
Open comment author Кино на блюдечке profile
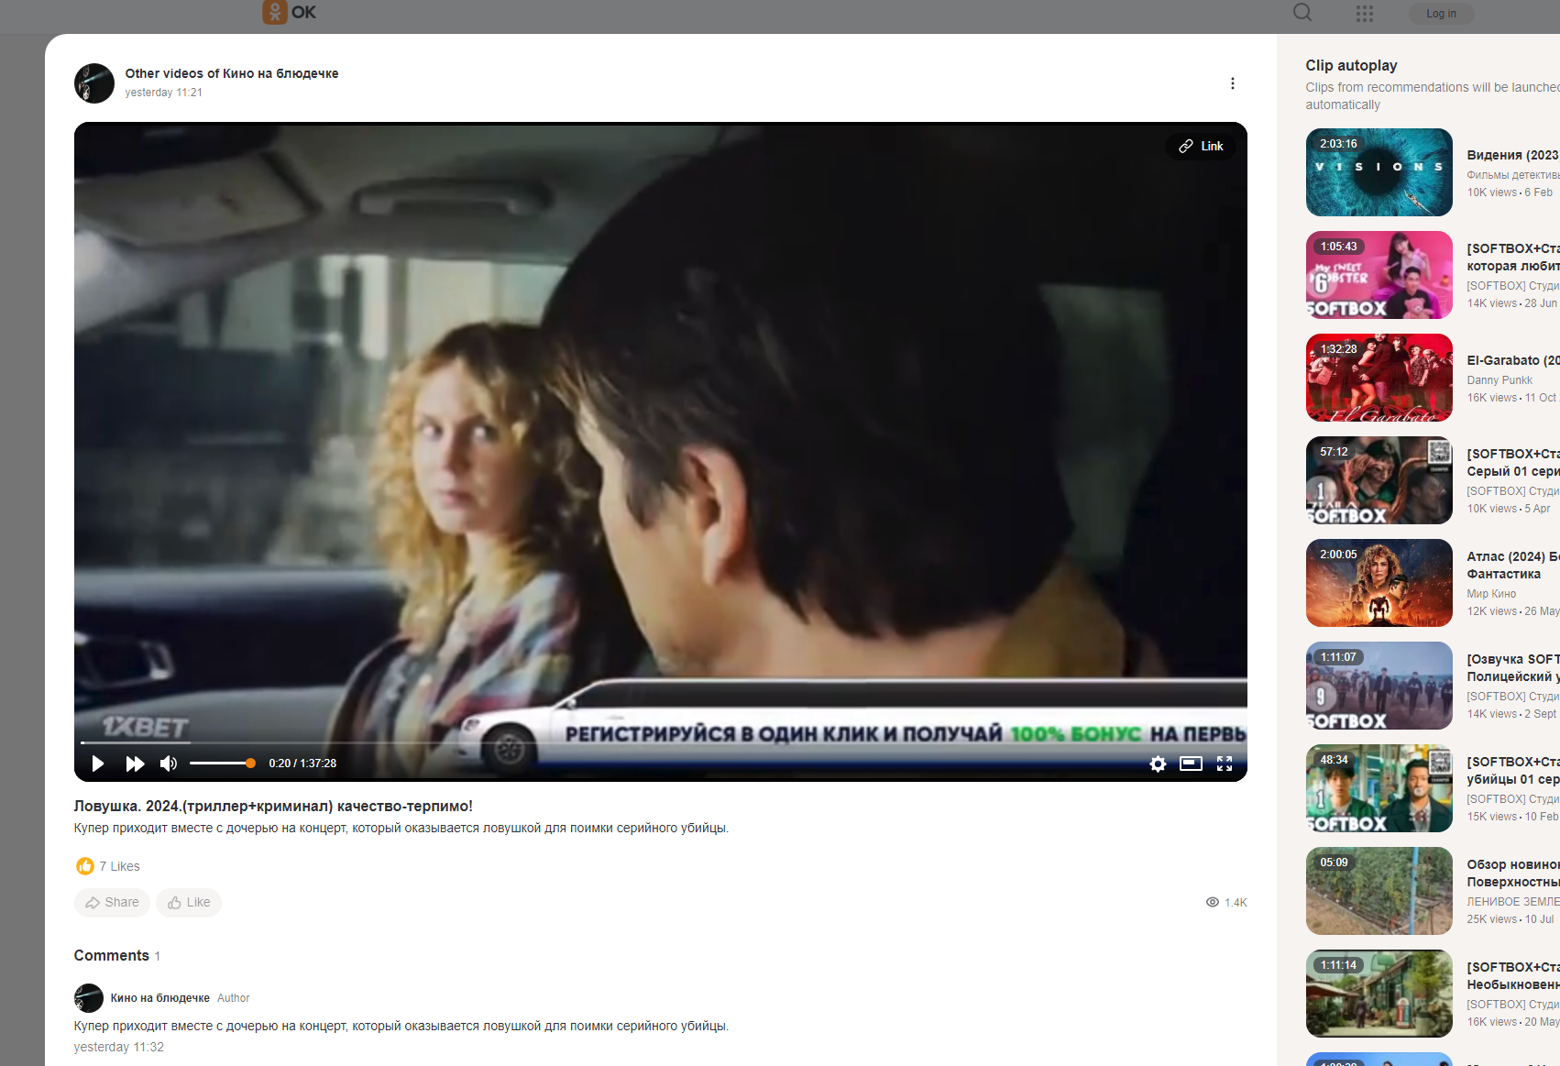[160, 998]
